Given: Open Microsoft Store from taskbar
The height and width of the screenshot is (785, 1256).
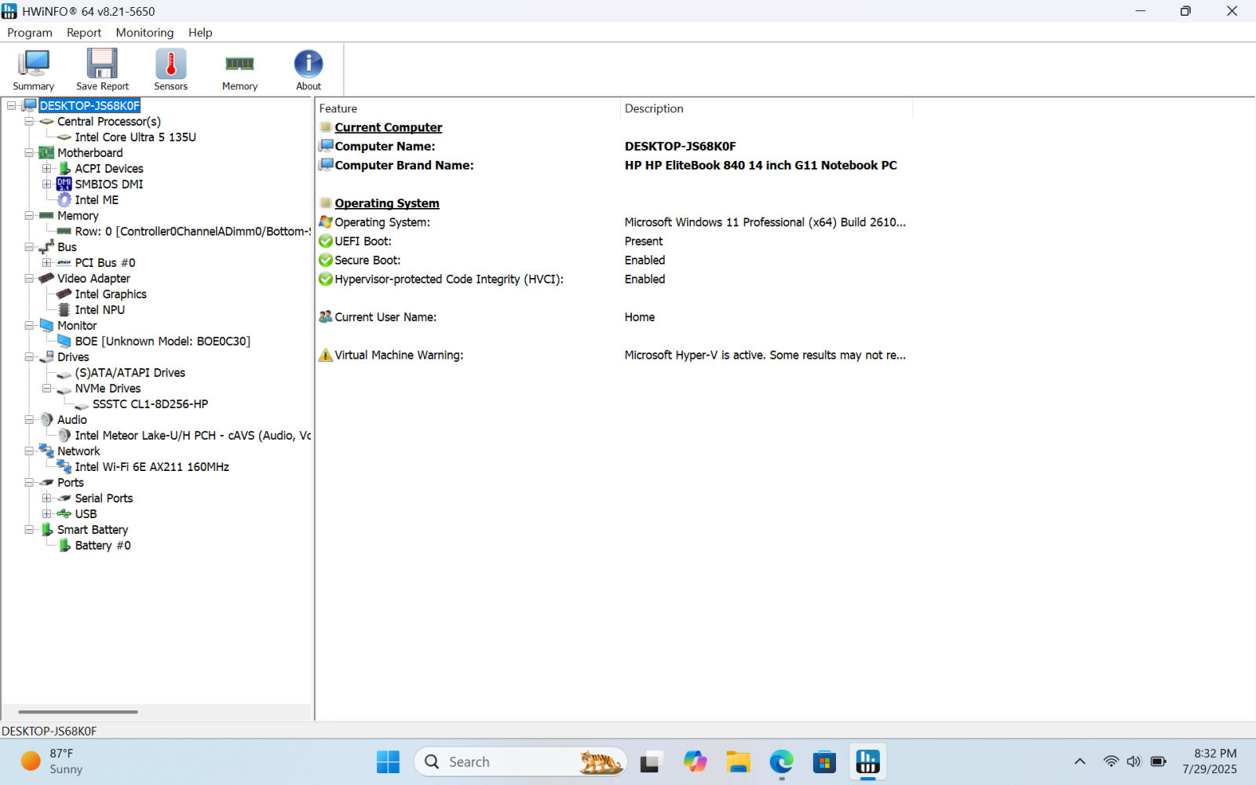Looking at the screenshot, I should [x=824, y=761].
